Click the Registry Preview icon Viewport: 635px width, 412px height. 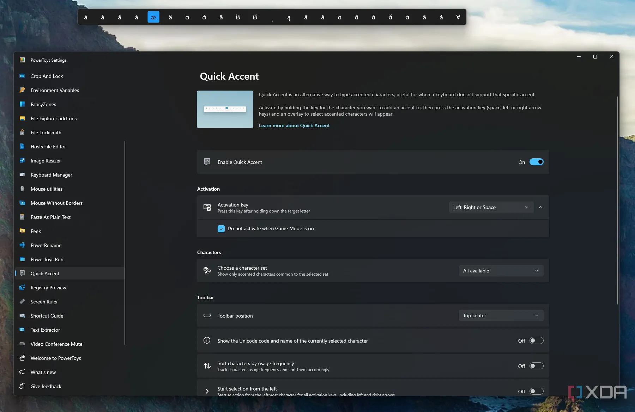pos(22,288)
